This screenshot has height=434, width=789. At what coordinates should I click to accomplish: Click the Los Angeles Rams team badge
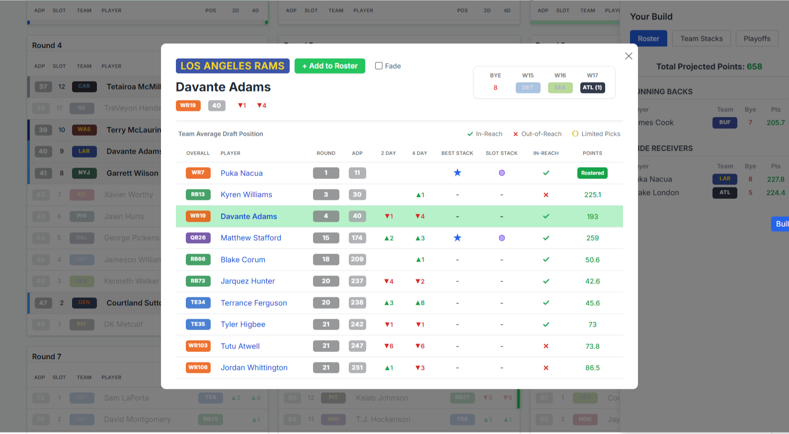point(232,66)
